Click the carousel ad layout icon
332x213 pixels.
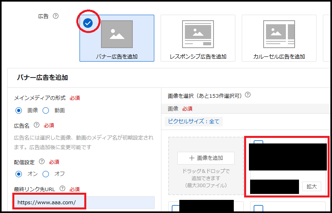point(279,34)
